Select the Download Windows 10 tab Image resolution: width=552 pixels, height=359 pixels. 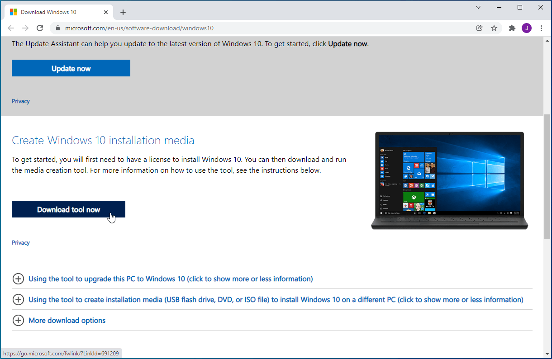(50, 12)
